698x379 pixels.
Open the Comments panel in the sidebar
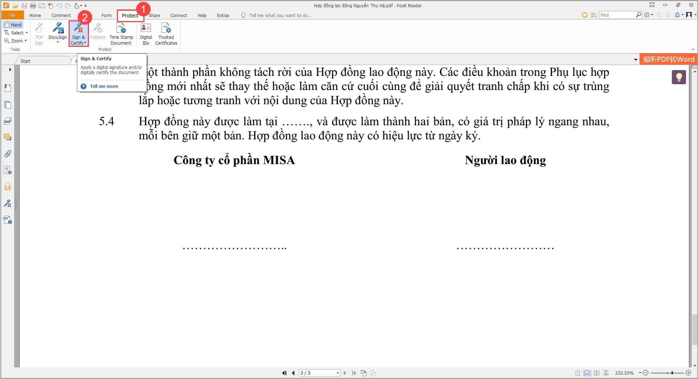click(7, 138)
